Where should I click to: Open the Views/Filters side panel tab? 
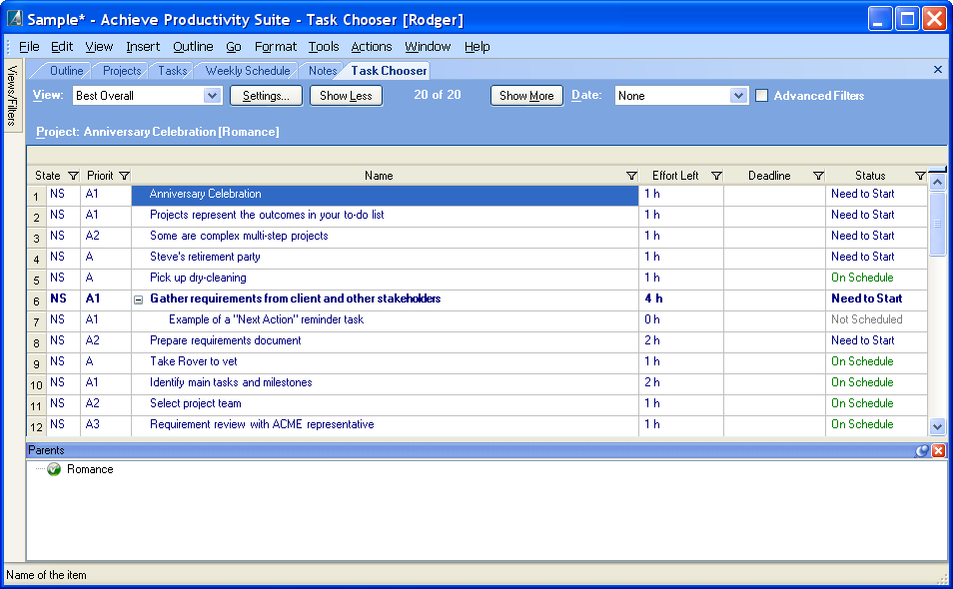point(12,95)
